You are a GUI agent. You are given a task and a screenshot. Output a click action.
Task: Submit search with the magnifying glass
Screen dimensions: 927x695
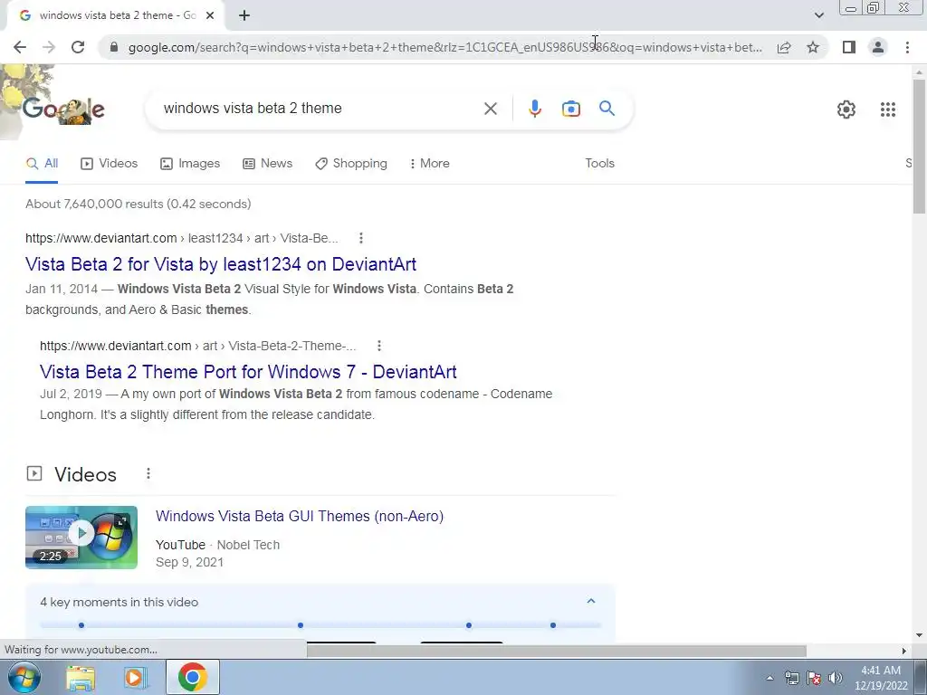point(607,109)
